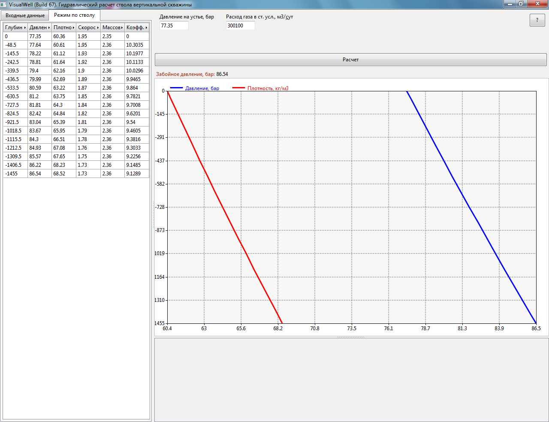Select depth cell -630.5
The width and height of the screenshot is (549, 422).
tap(15, 96)
